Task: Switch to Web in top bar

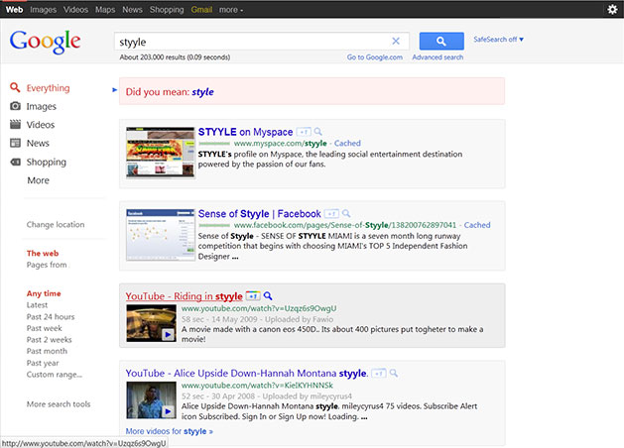Action: click(14, 10)
